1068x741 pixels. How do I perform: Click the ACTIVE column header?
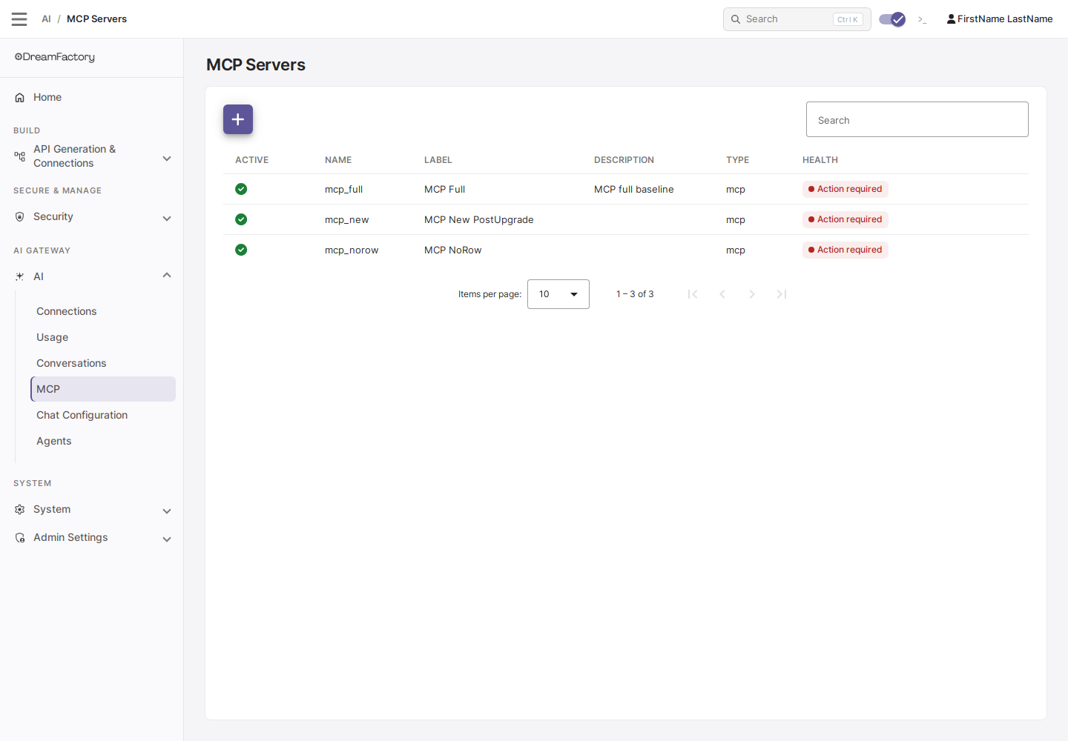point(252,160)
